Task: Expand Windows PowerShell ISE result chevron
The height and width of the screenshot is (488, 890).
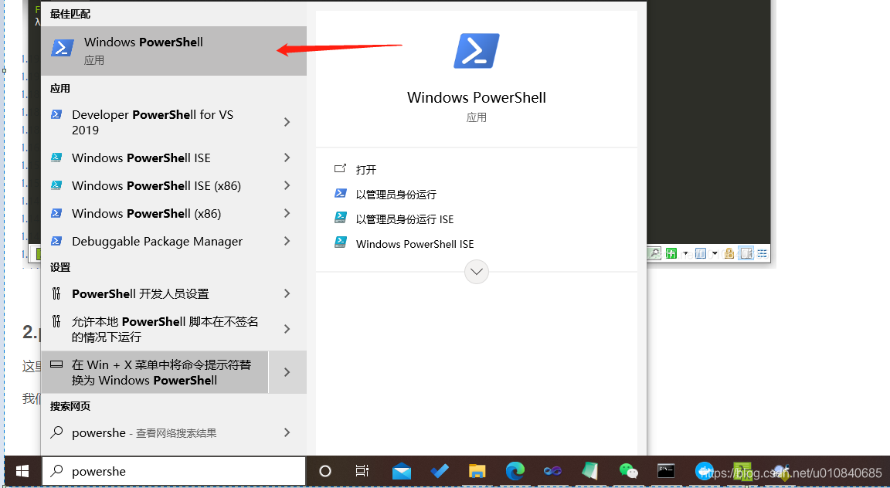Action: point(287,158)
